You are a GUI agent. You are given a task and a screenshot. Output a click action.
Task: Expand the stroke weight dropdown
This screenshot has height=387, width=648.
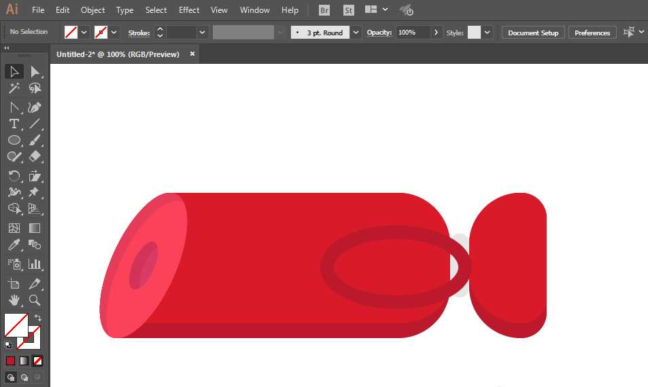(x=202, y=32)
